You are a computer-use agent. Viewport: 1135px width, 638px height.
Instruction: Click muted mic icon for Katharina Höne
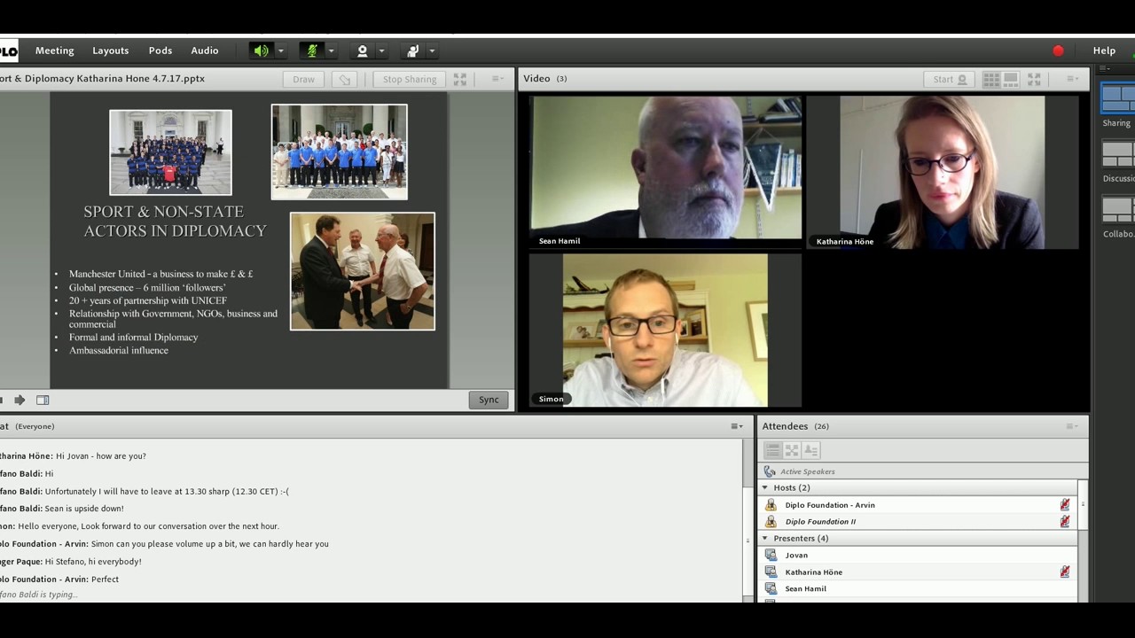click(1064, 572)
